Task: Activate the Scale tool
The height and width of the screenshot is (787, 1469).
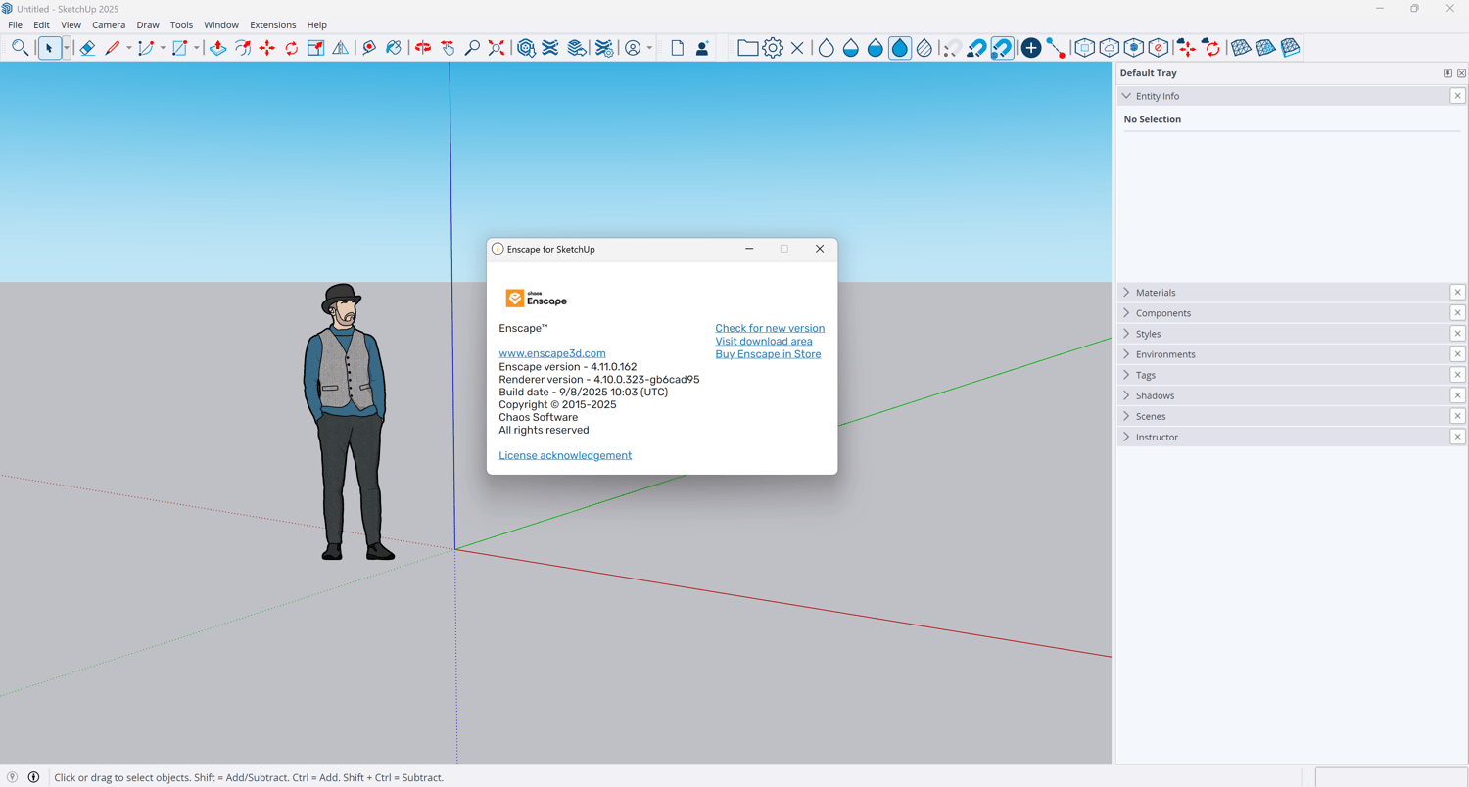Action: coord(315,48)
